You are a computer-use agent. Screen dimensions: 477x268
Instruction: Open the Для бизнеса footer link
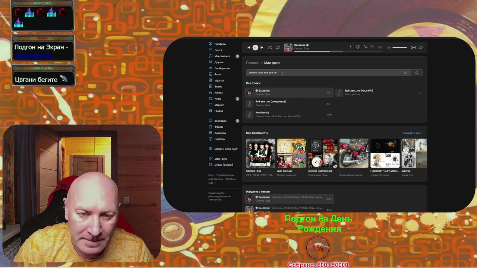(x=216, y=179)
